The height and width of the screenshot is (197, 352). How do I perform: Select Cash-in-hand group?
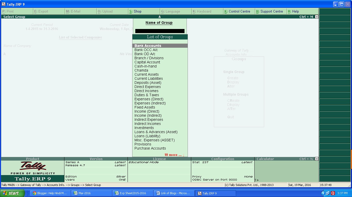tap(160, 66)
